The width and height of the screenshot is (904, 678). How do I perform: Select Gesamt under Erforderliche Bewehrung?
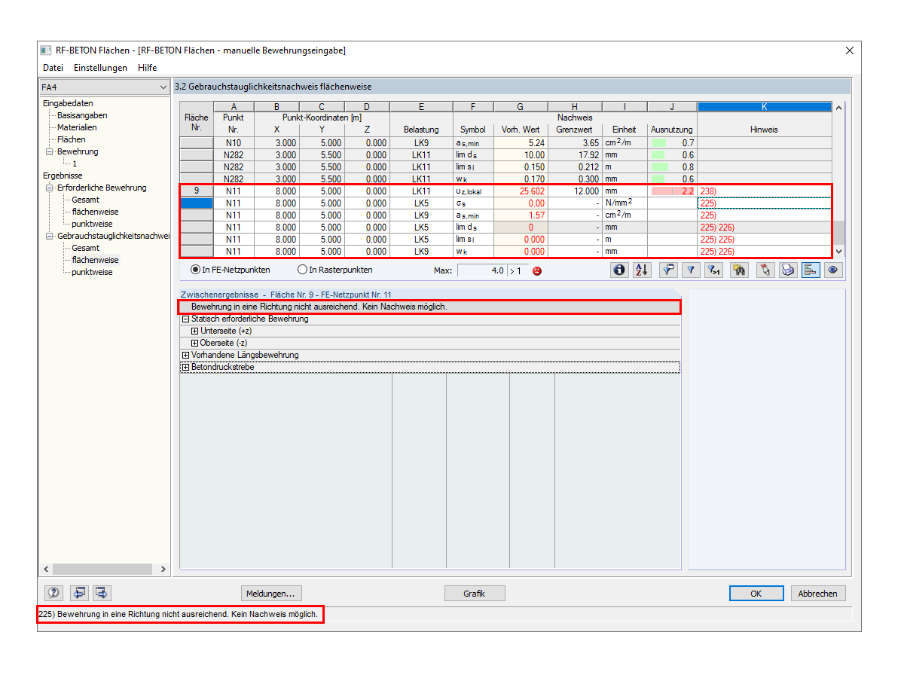tap(85, 200)
